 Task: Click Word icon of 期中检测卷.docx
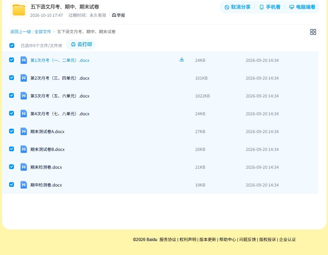coord(24,185)
